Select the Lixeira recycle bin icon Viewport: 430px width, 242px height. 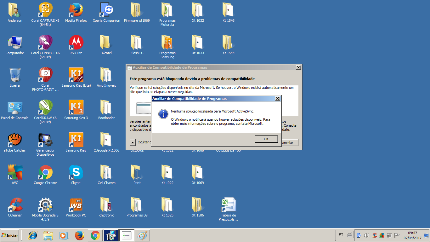[15, 78]
